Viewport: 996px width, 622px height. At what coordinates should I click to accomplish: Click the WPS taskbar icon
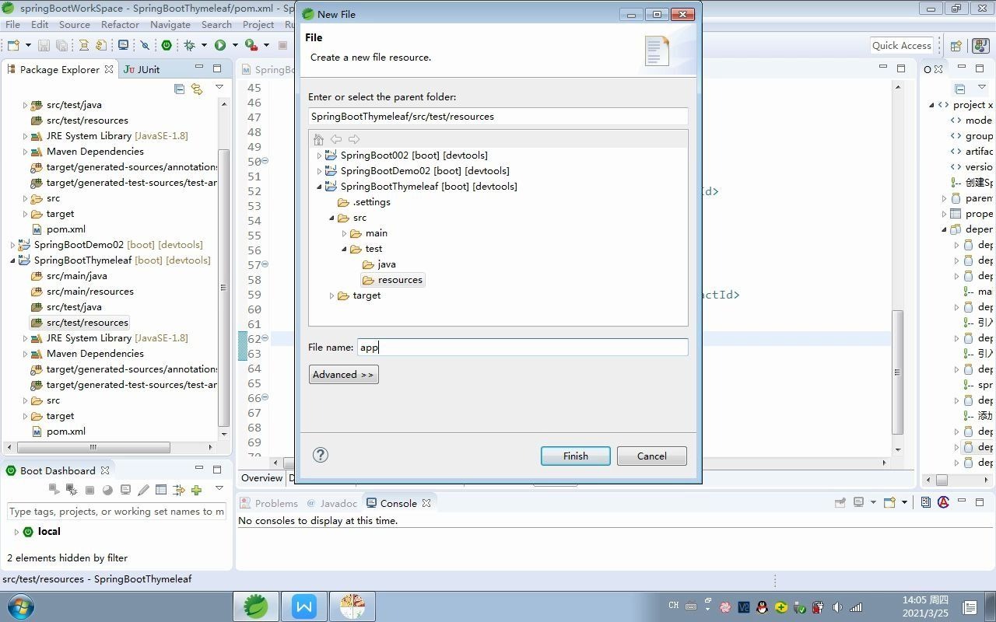pos(304,606)
